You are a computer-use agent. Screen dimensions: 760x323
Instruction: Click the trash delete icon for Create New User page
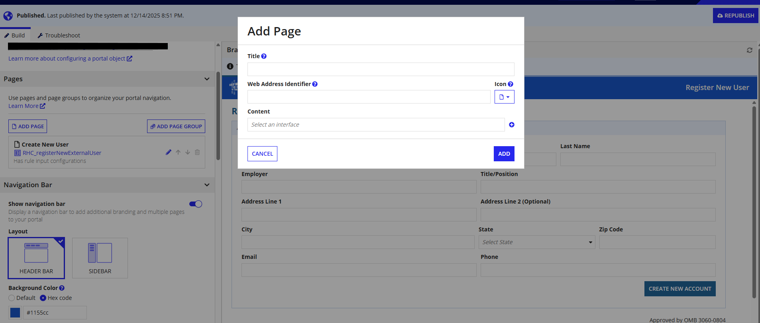tap(197, 152)
